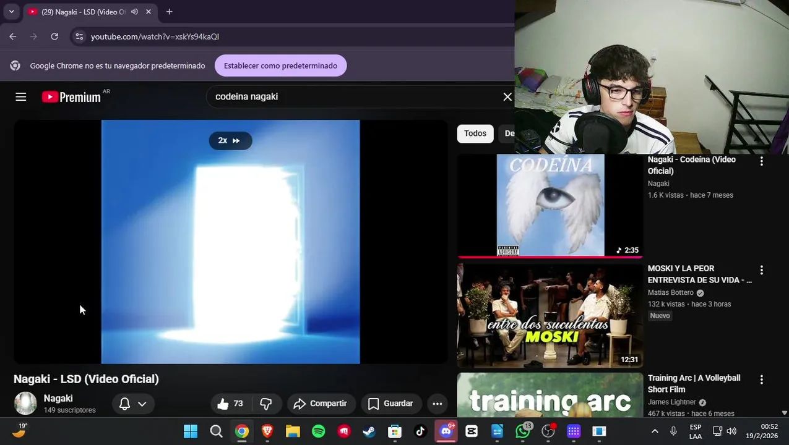Screen dimensions: 789x445
Task: Click the Compartir share button
Action: [321, 404]
